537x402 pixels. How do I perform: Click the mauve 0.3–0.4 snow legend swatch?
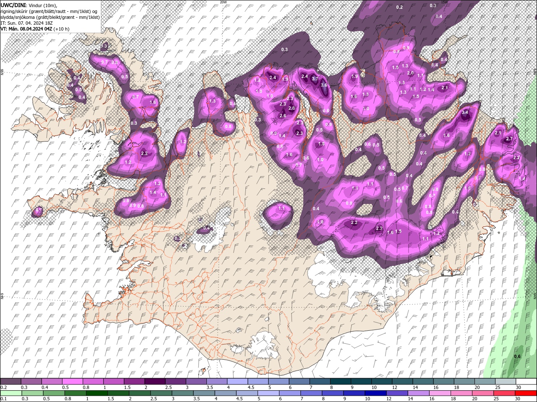[31, 381]
